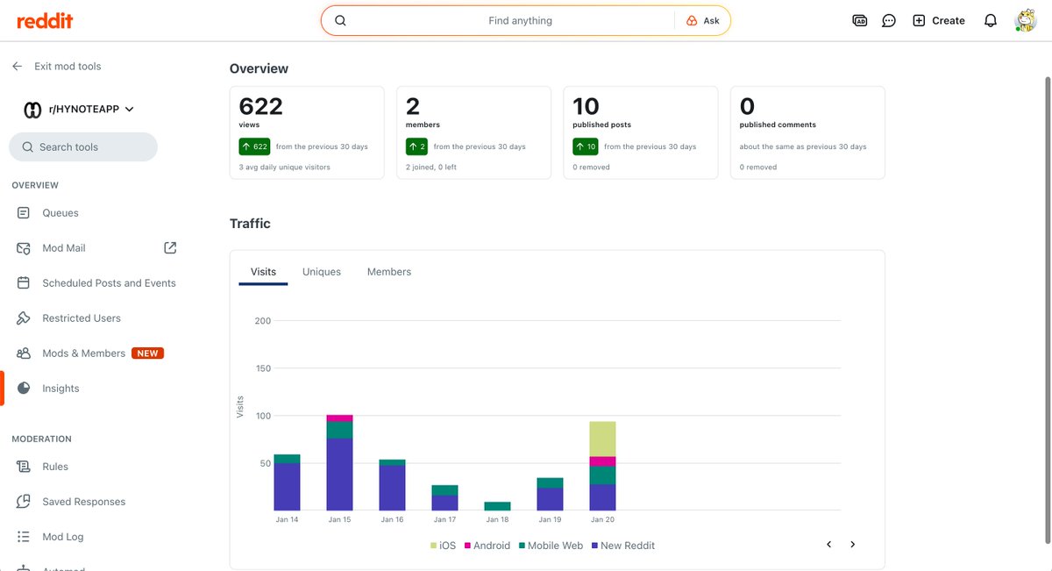
Task: Click the Exit mod tools link
Action: pyautogui.click(x=68, y=66)
